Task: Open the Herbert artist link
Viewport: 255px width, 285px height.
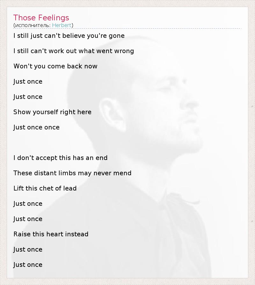Action: (x=62, y=25)
